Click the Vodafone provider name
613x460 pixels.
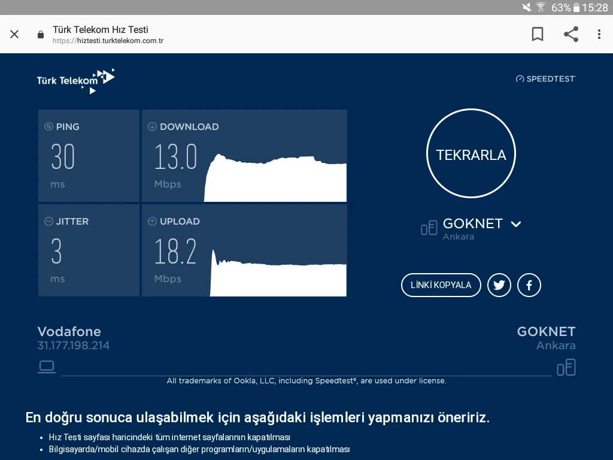pos(69,332)
